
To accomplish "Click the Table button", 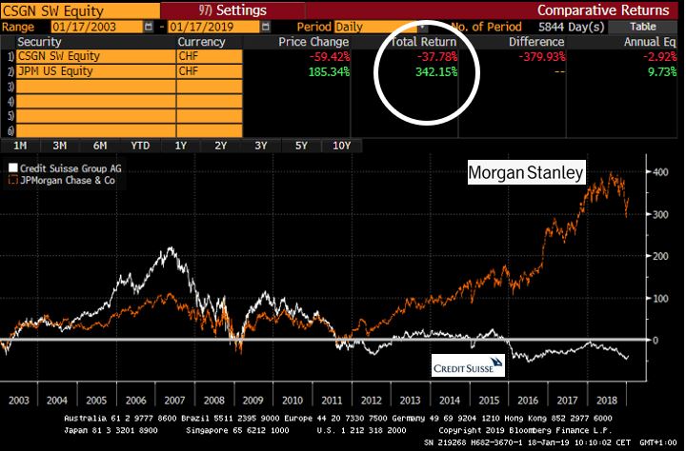I will click(643, 27).
